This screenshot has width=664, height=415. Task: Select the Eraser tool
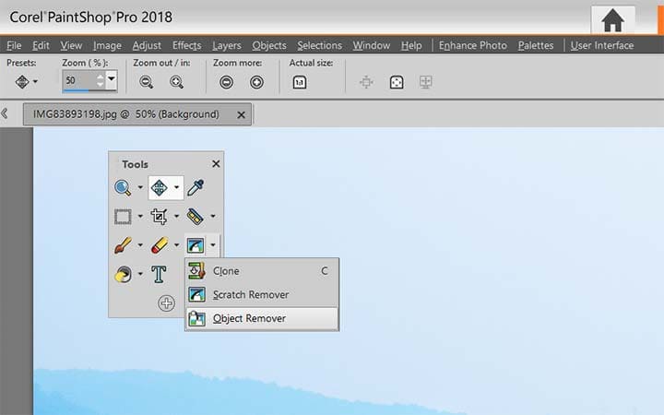click(x=159, y=245)
